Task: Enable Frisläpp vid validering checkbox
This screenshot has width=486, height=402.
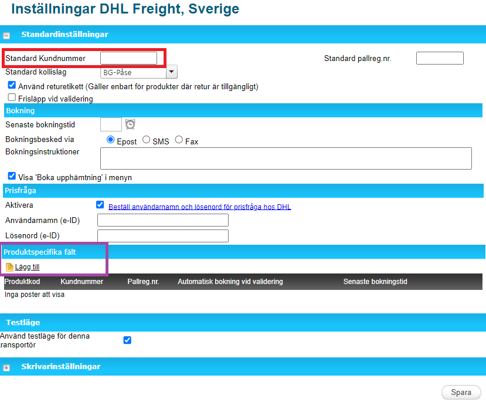Action: (x=12, y=98)
